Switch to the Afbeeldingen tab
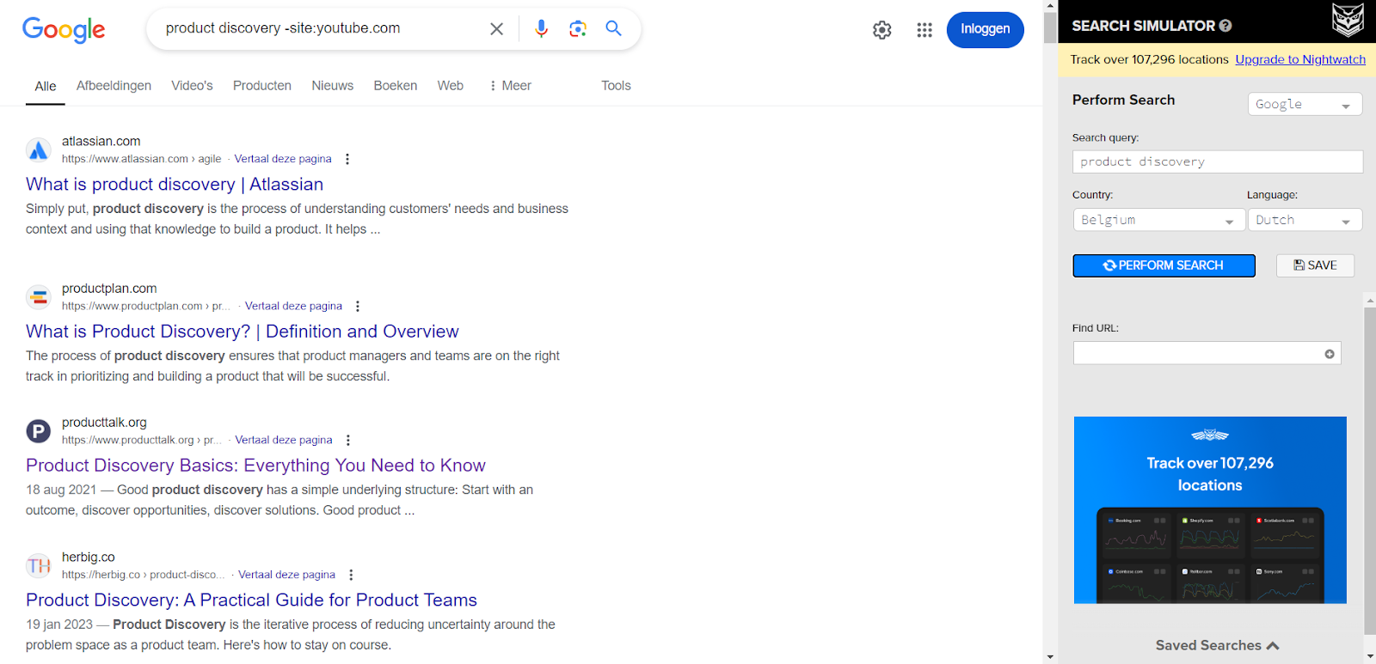 (x=114, y=86)
